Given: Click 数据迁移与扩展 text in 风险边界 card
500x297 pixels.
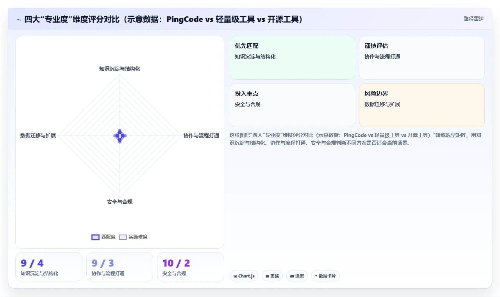Looking at the screenshot, I should click(x=382, y=104).
